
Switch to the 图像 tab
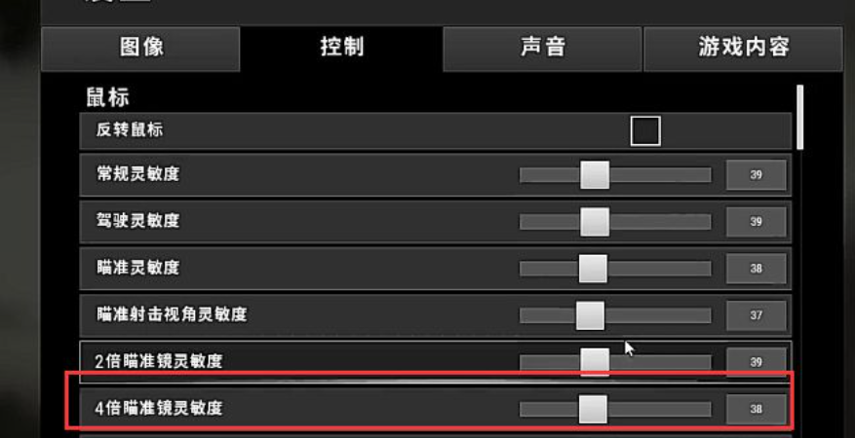coord(140,49)
